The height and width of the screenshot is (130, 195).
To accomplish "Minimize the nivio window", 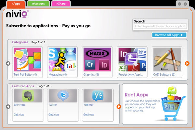I will point(179,4).
